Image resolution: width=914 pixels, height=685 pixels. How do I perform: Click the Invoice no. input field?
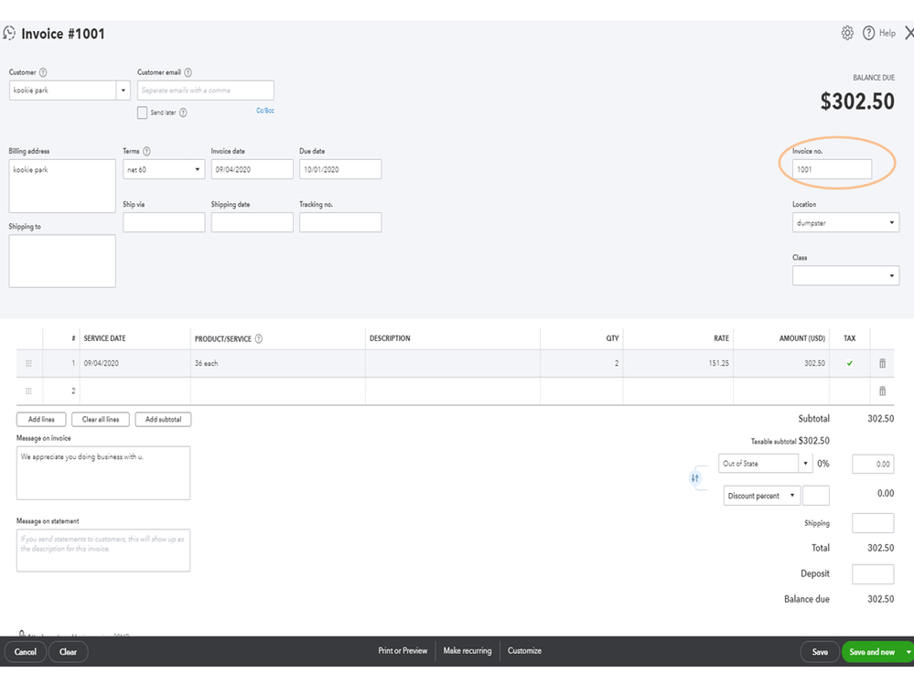(832, 169)
